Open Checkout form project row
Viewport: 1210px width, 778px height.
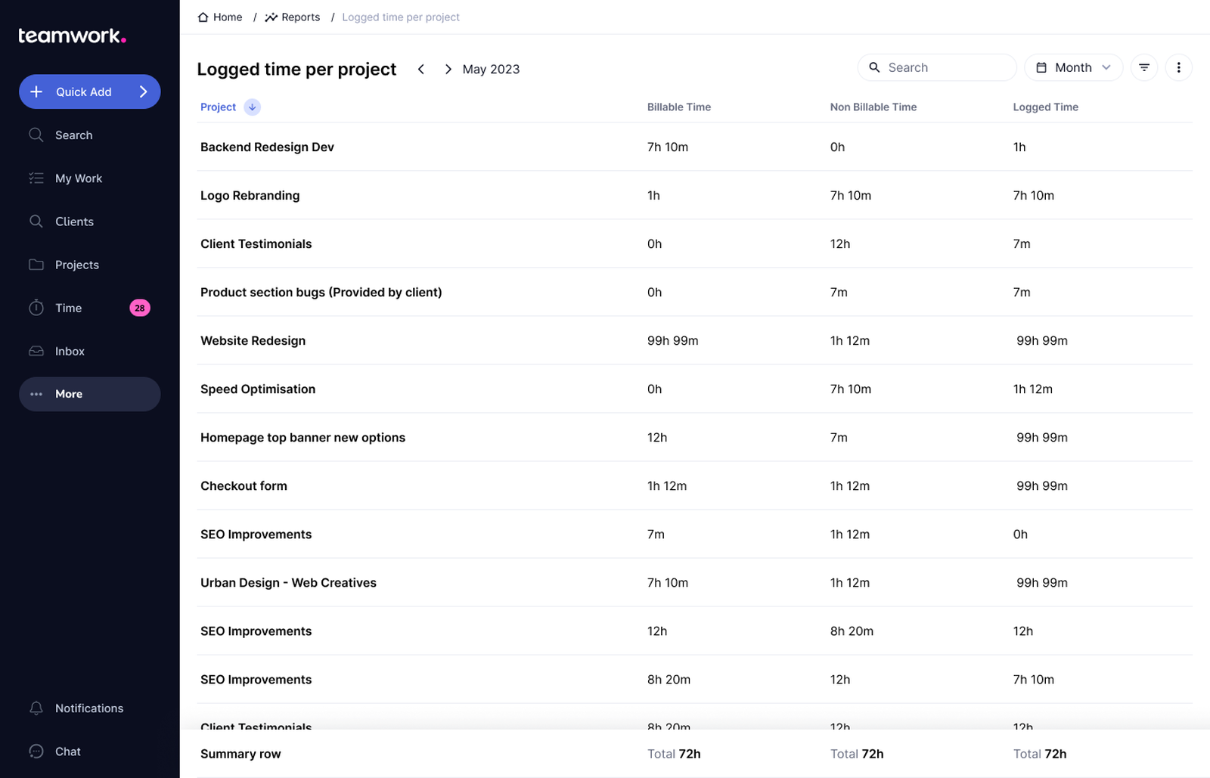(694, 485)
